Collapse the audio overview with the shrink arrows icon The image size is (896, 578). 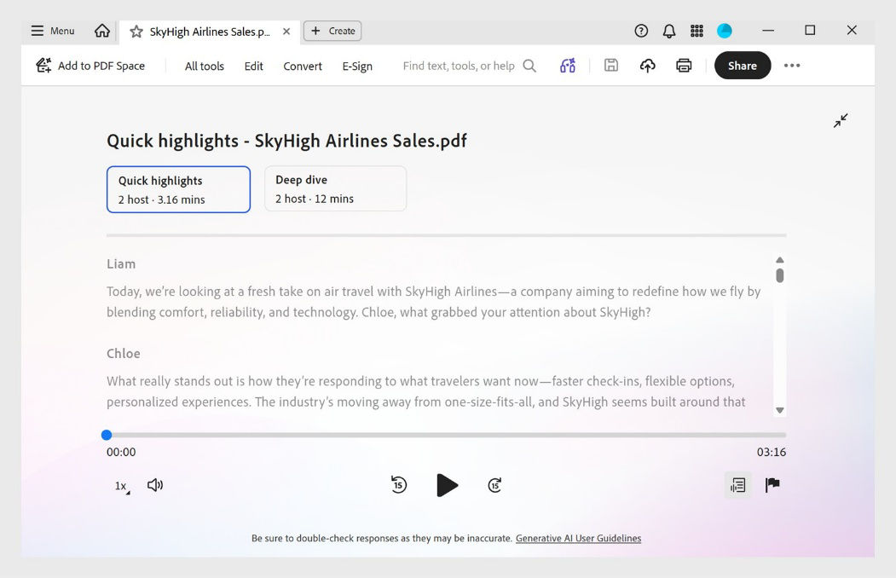coord(841,120)
